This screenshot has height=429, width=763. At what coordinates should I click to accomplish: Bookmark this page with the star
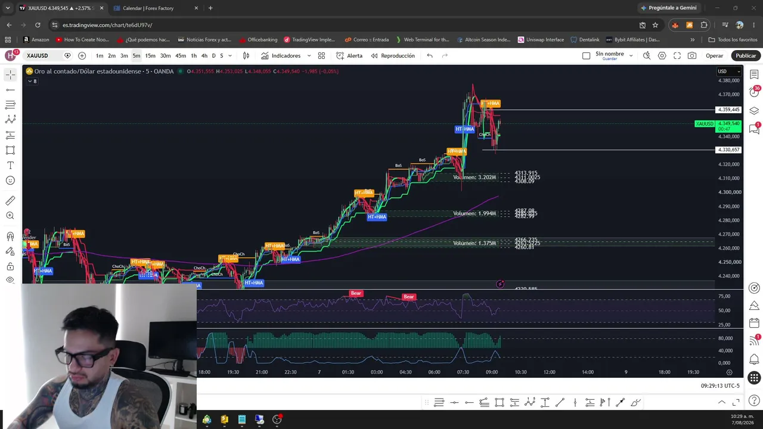coord(656,25)
